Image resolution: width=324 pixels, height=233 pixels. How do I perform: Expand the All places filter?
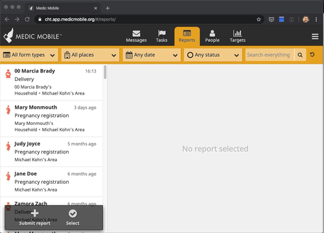pos(90,55)
